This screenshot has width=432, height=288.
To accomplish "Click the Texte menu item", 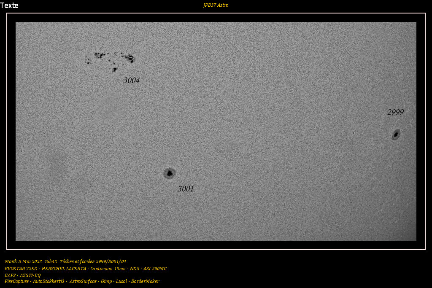I will click(x=11, y=6).
